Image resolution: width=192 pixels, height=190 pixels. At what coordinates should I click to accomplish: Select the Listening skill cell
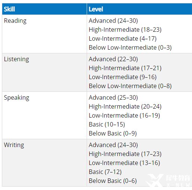(x=44, y=72)
